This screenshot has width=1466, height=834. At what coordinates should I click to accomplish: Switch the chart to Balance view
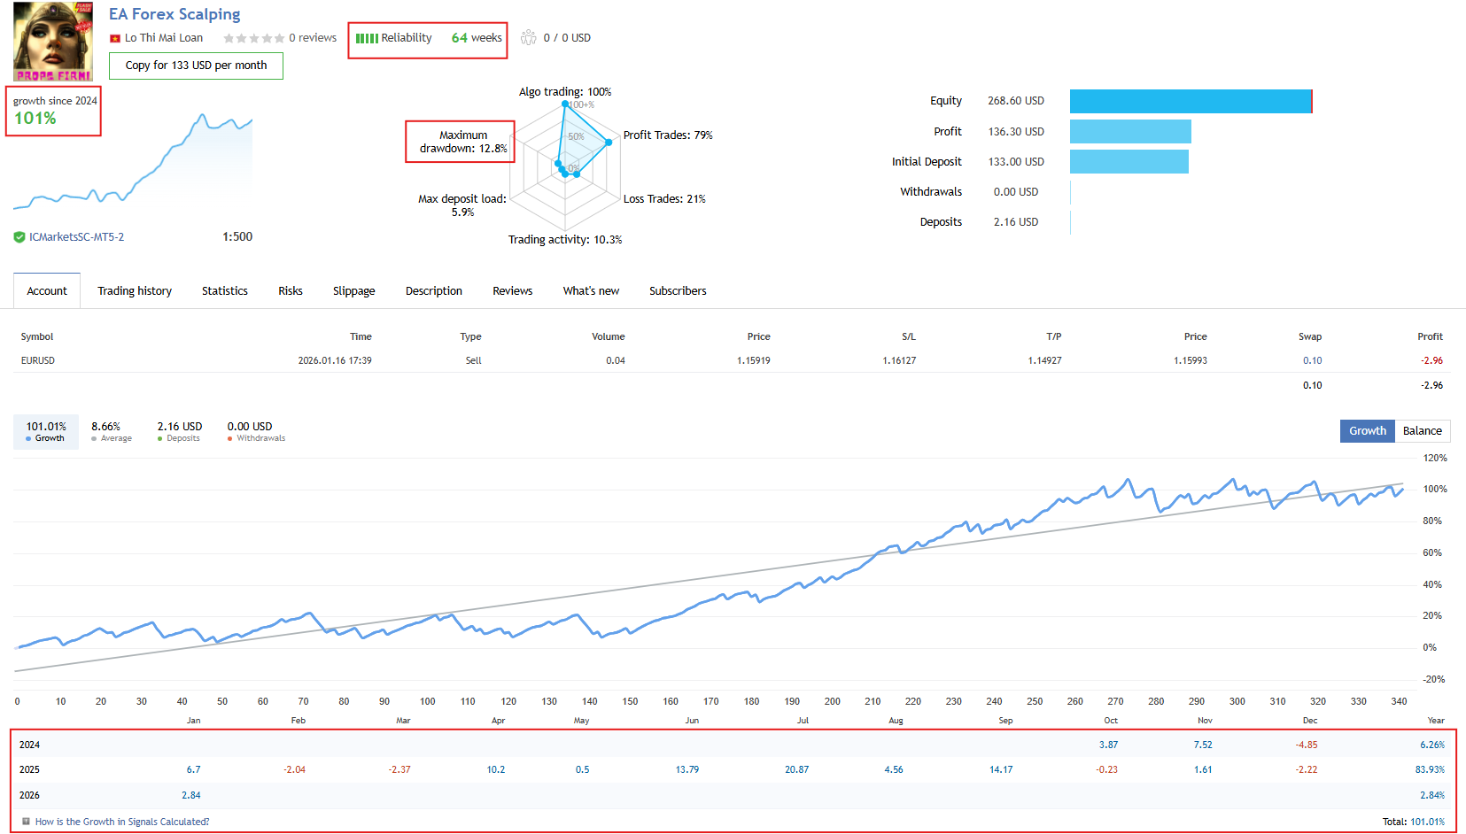[x=1423, y=431]
